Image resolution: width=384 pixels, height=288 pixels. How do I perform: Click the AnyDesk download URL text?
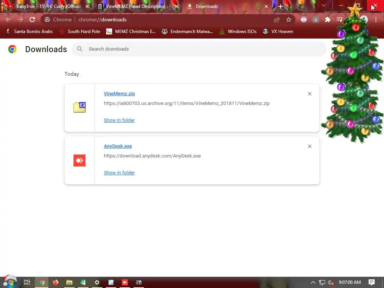tap(152, 156)
